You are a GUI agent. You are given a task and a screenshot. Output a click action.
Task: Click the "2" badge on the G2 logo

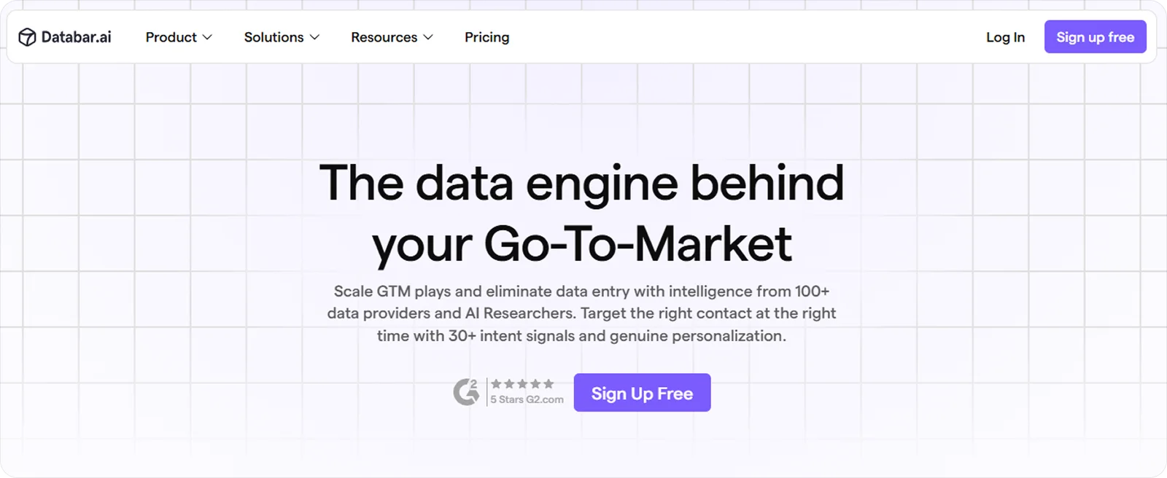[474, 383]
